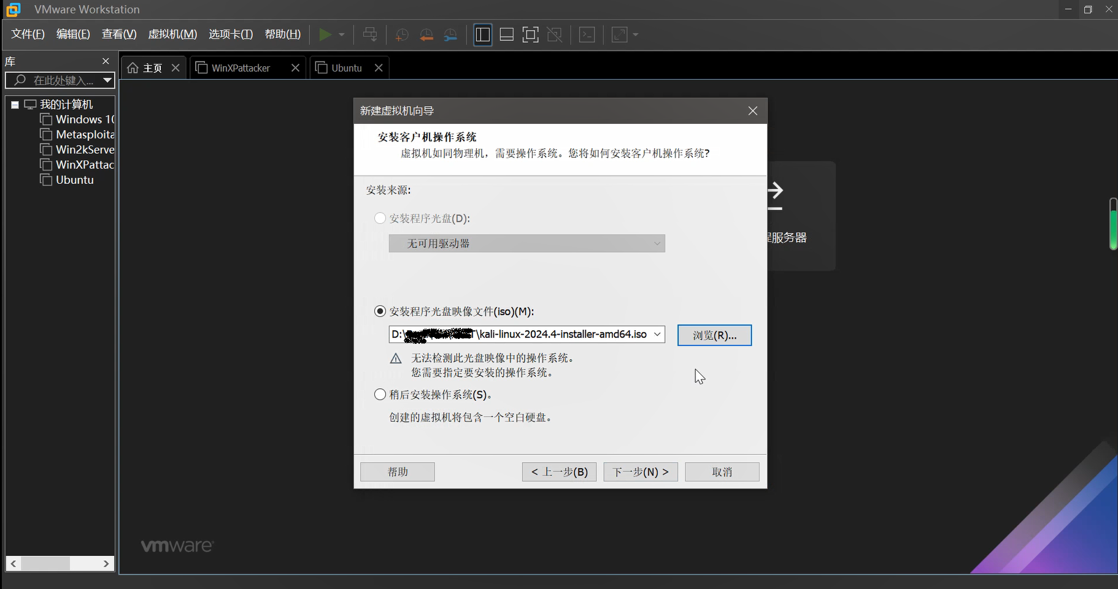
Task: Click the Win2kServer VM icon in library
Action: click(x=46, y=149)
